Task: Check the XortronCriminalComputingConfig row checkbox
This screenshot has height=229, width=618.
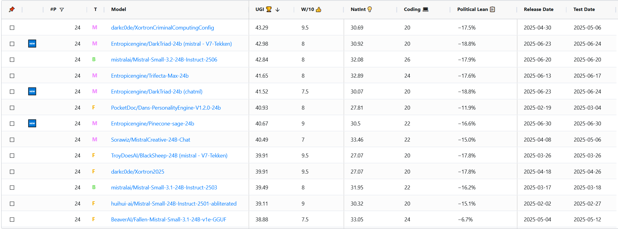Action: [12, 28]
